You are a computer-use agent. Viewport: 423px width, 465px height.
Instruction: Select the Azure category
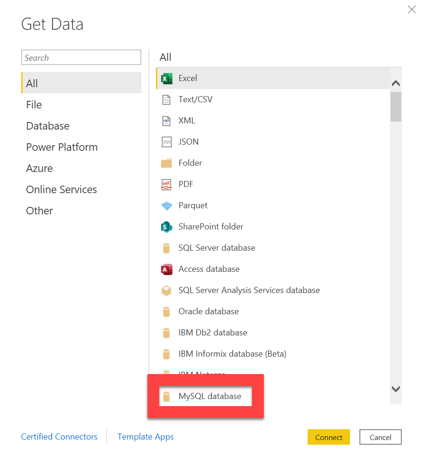click(39, 168)
